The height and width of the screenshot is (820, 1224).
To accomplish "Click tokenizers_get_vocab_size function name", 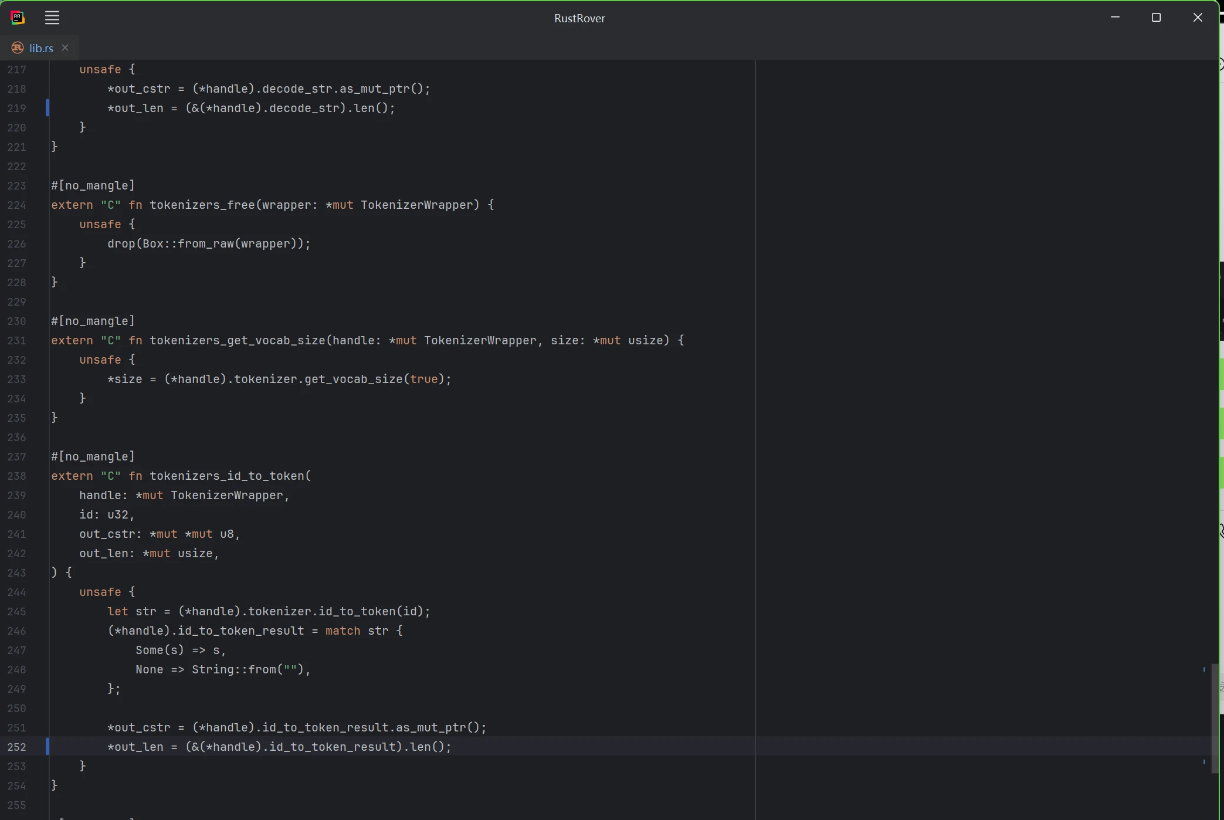I will (x=237, y=340).
